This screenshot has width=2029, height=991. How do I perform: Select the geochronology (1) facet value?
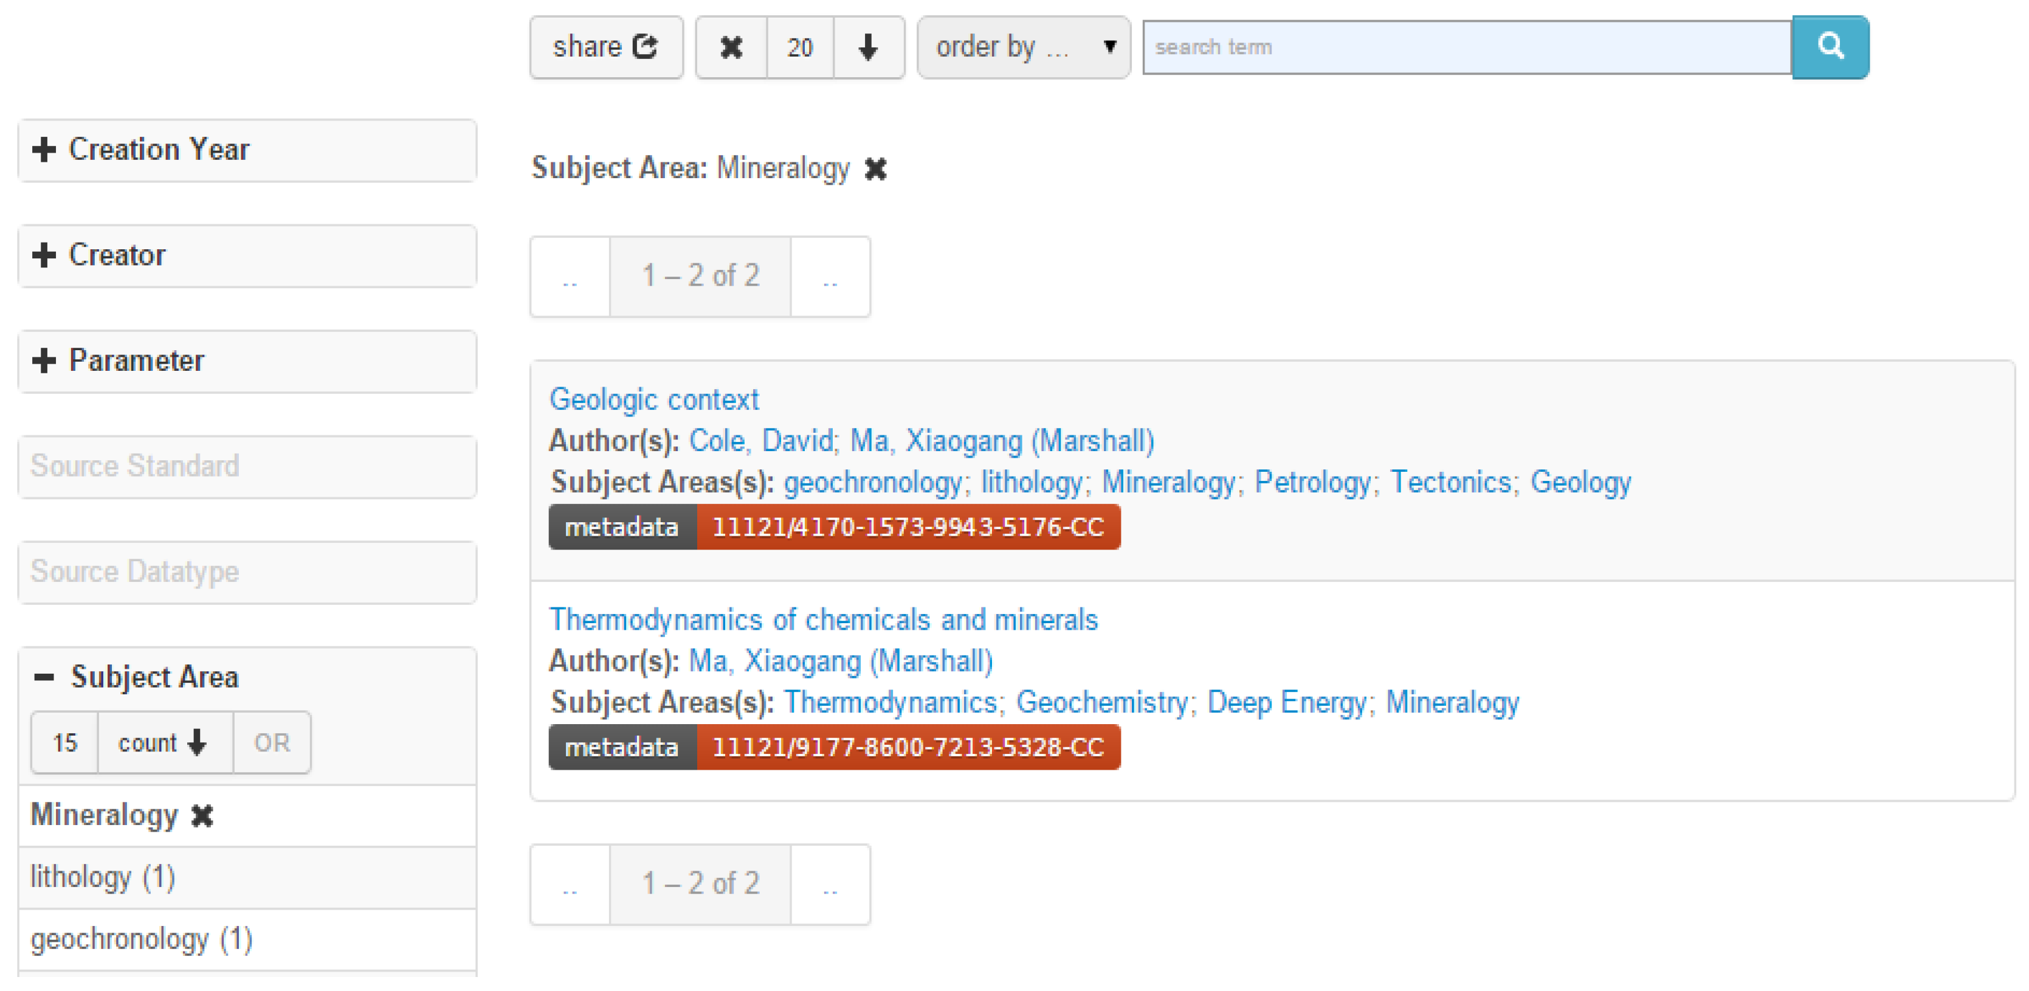coord(142,940)
